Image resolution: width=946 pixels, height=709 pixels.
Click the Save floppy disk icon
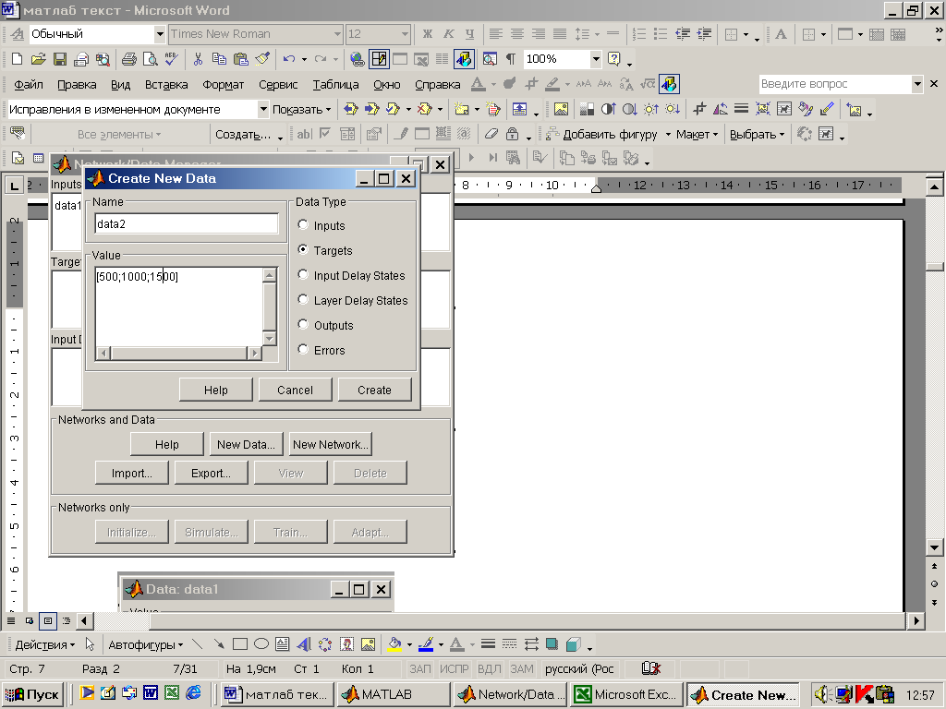(x=59, y=59)
